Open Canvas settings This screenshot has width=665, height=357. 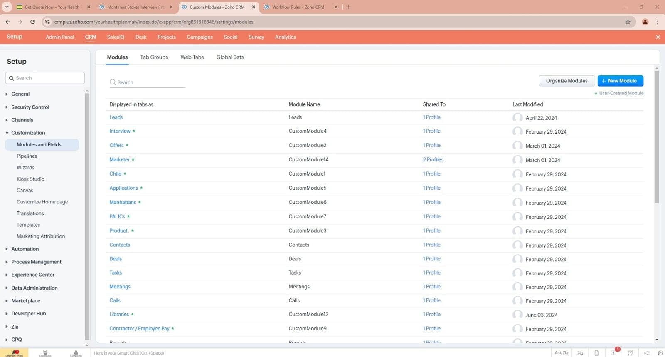[25, 190]
